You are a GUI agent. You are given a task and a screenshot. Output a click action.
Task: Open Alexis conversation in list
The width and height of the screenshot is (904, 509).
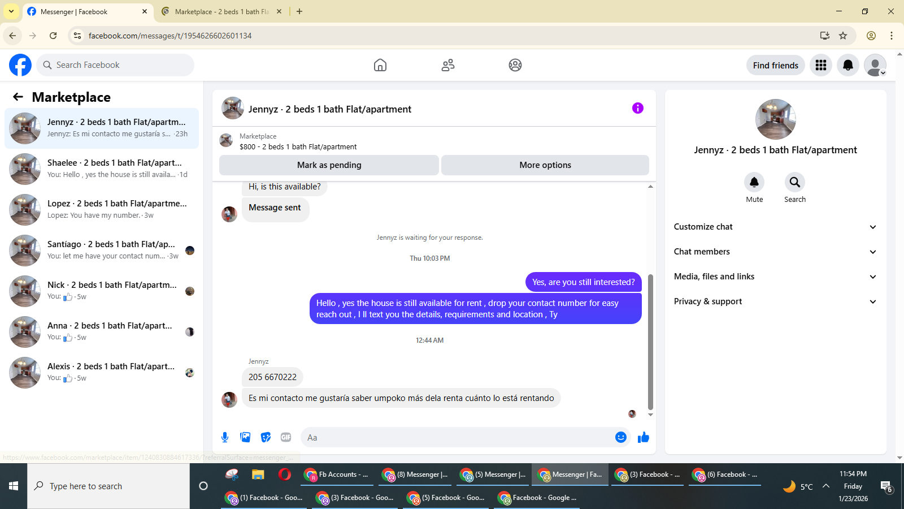coord(102,373)
